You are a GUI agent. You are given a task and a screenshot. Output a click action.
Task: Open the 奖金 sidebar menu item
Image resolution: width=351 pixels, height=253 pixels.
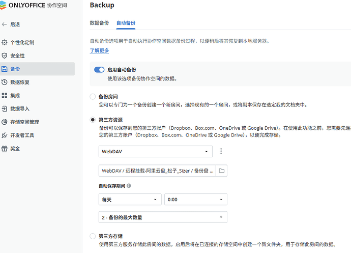(15, 149)
